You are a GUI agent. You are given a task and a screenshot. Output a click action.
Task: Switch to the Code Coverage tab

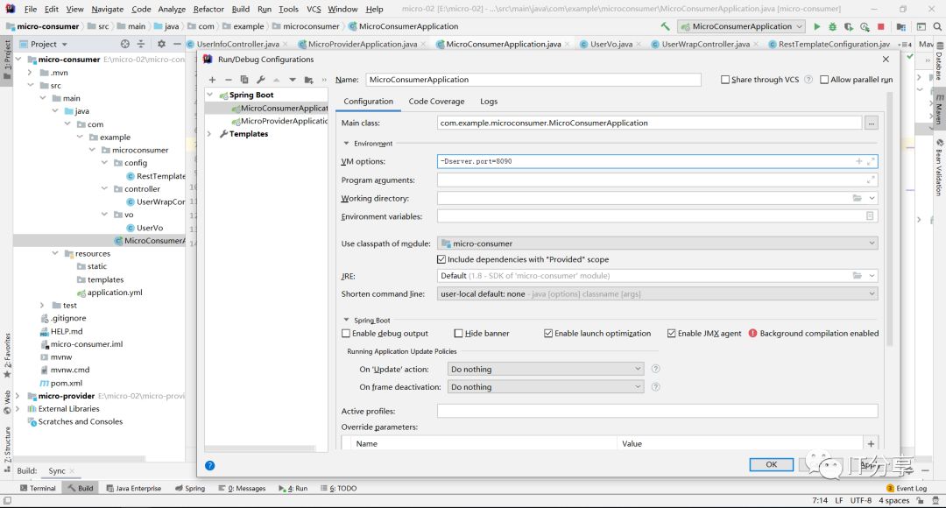click(x=436, y=102)
